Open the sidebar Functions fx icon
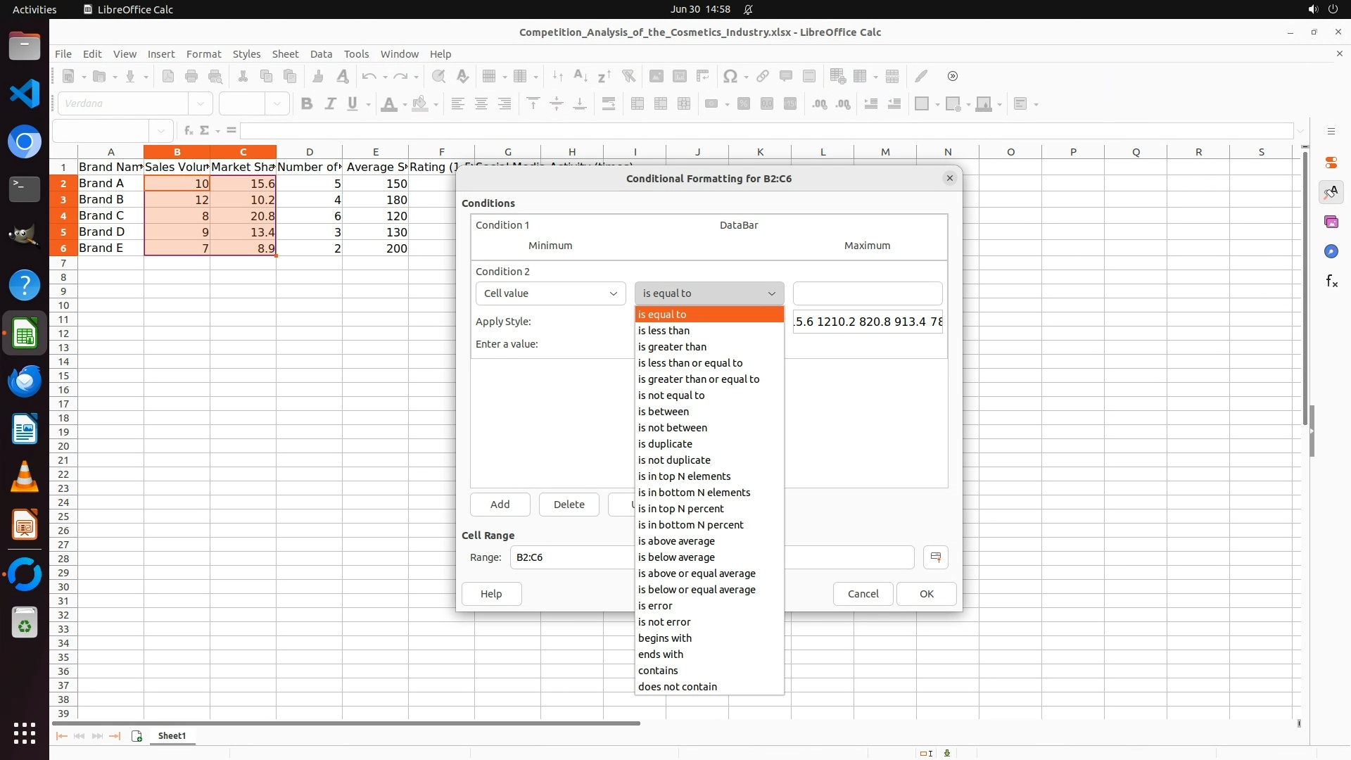1351x760 pixels. tap(1331, 281)
